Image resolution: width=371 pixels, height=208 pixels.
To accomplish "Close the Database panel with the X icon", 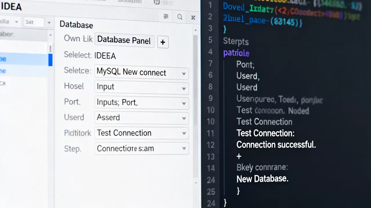I will [x=193, y=17].
